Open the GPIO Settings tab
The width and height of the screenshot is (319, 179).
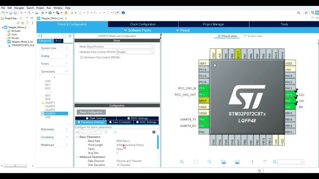pyautogui.click(x=138, y=118)
